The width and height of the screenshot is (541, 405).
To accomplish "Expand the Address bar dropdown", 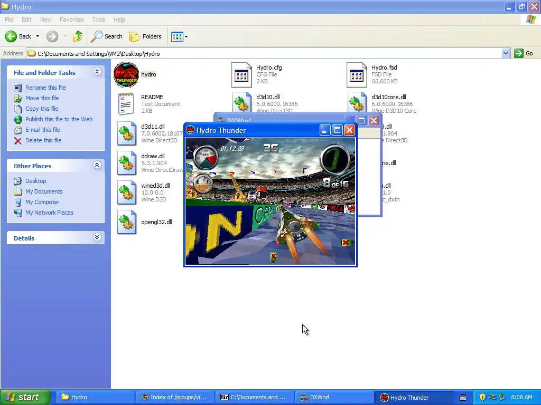I will pos(506,53).
